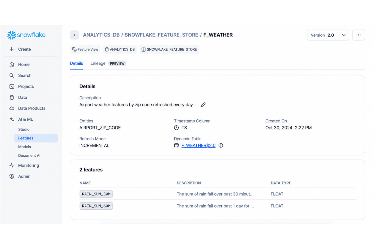Open Search in the sidebar
Screen dimensions: 374x249
point(25,75)
